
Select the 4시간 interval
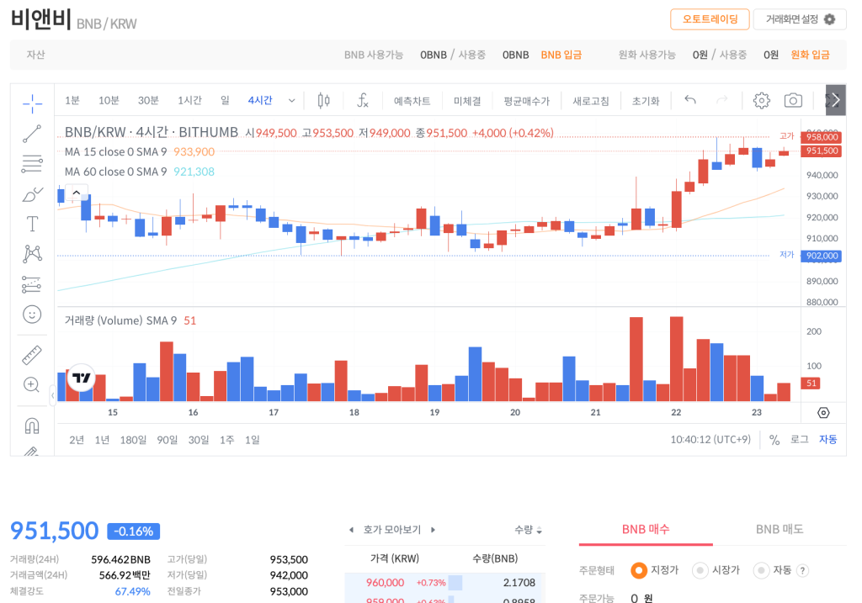(x=260, y=101)
